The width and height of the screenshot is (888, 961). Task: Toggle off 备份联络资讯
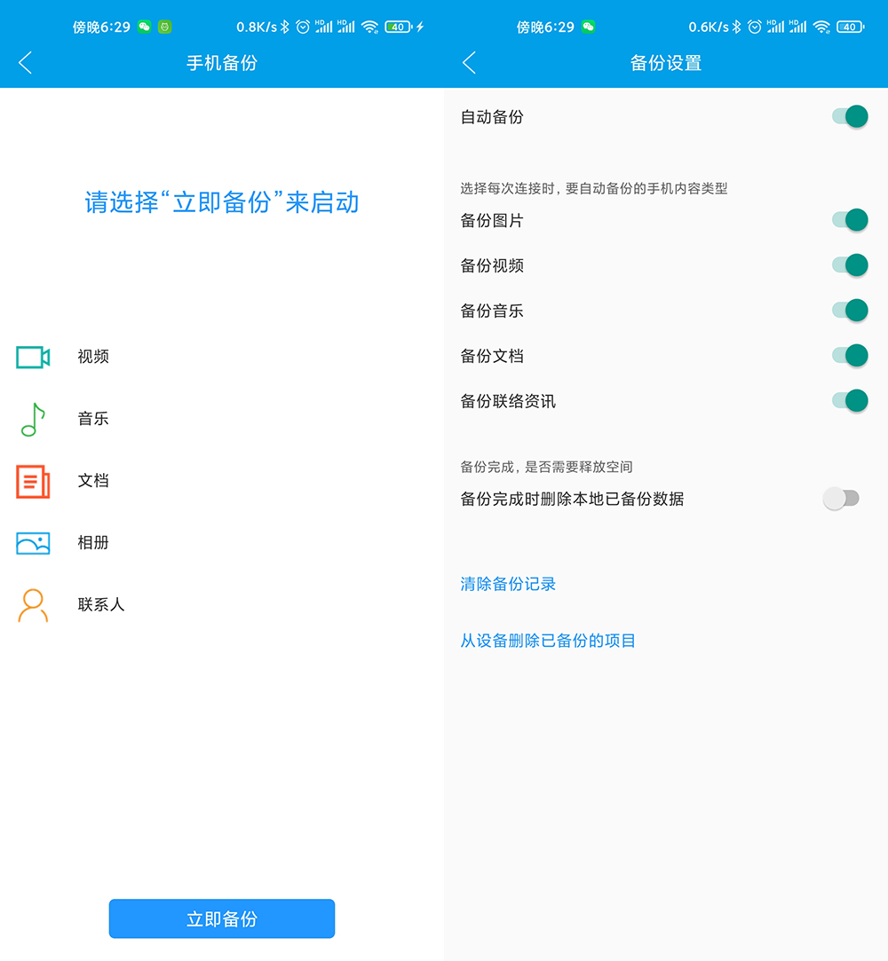coord(851,400)
